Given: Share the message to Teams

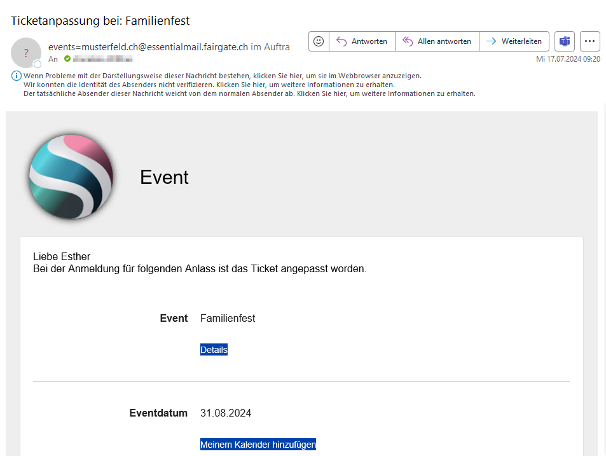Looking at the screenshot, I should tap(565, 41).
